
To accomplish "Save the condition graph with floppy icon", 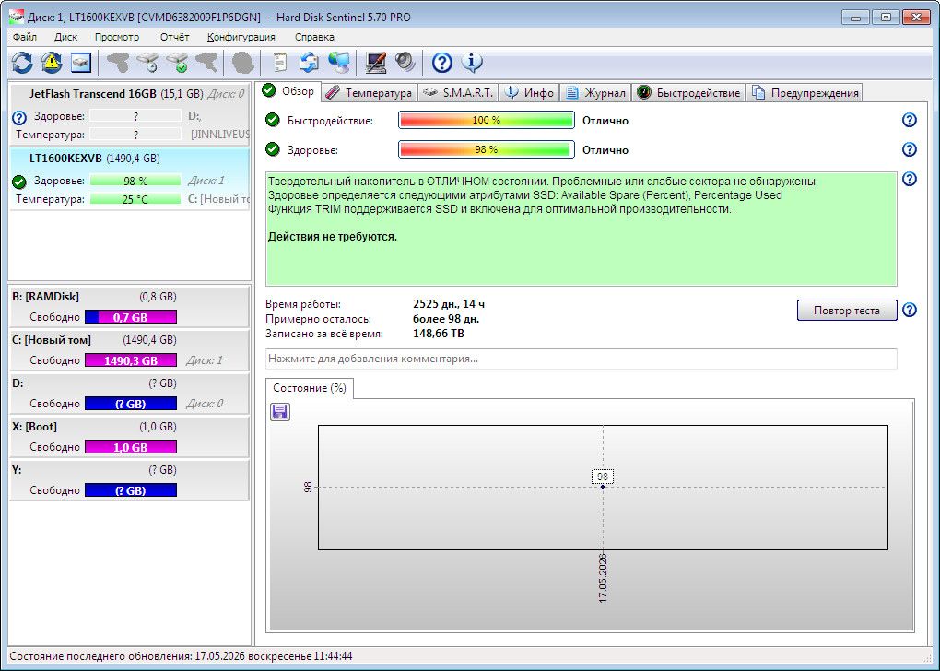I will pos(280,411).
